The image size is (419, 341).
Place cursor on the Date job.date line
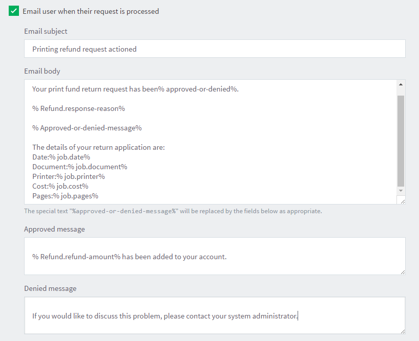click(x=61, y=157)
